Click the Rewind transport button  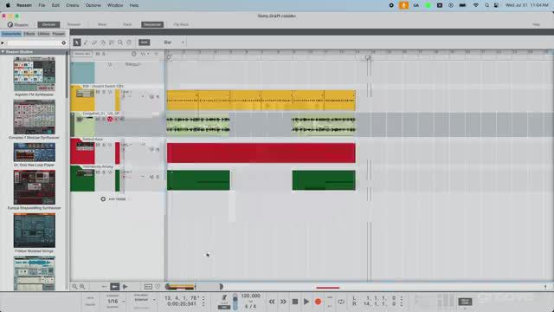[x=272, y=302]
